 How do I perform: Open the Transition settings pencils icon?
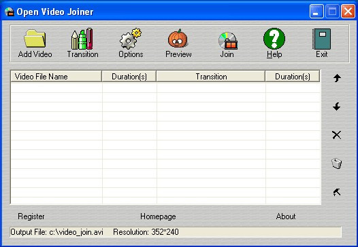[x=82, y=39]
